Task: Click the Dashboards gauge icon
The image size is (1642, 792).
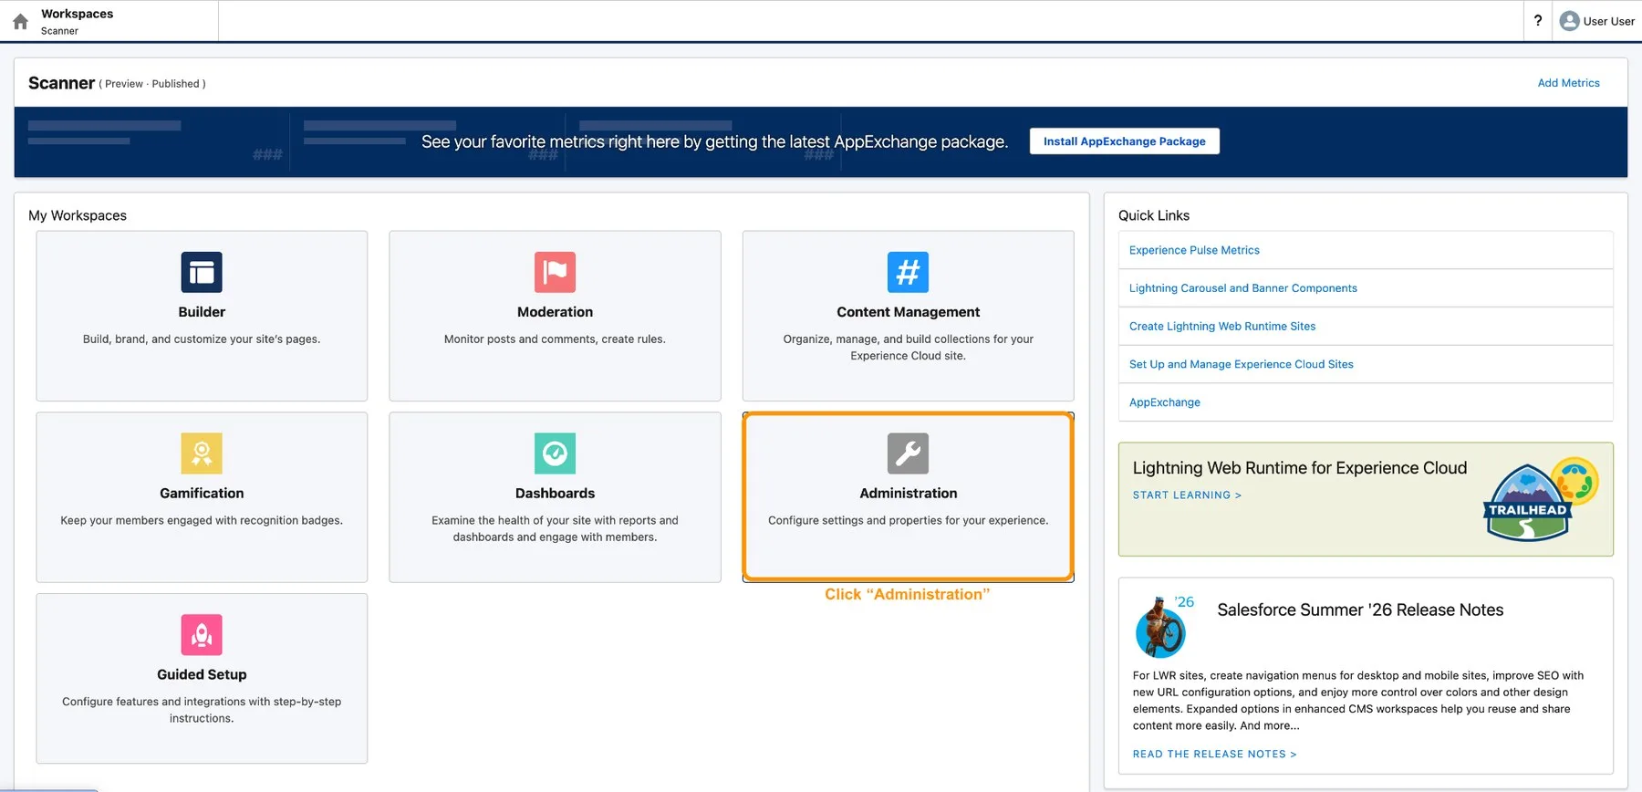Action: tap(555, 453)
